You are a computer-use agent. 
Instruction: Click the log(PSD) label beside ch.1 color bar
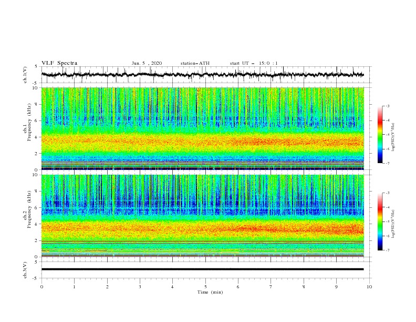pyautogui.click(x=393, y=137)
